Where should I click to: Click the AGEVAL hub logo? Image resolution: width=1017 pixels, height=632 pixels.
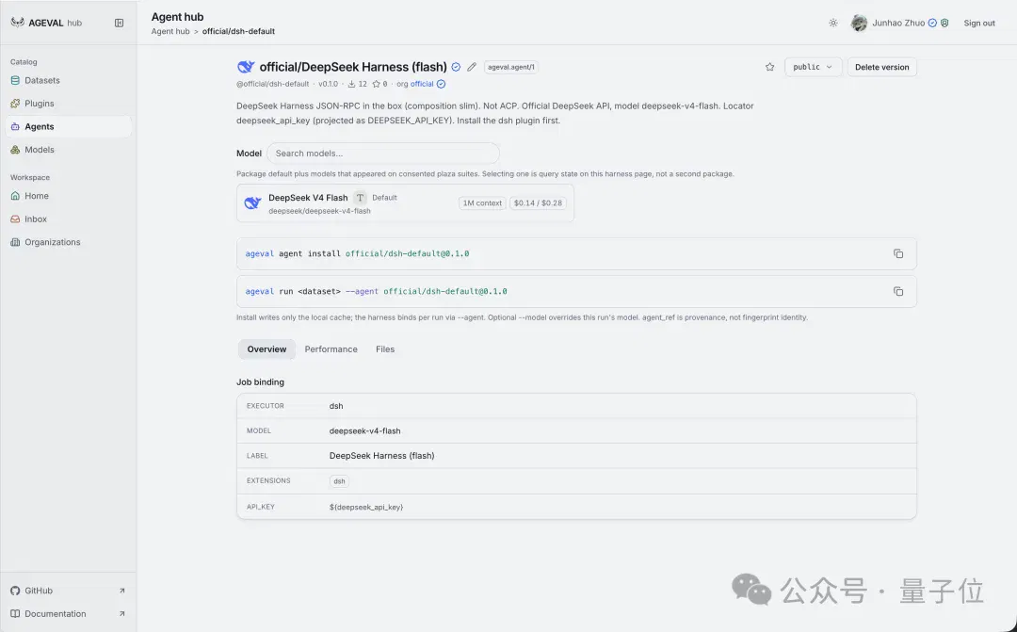point(46,23)
